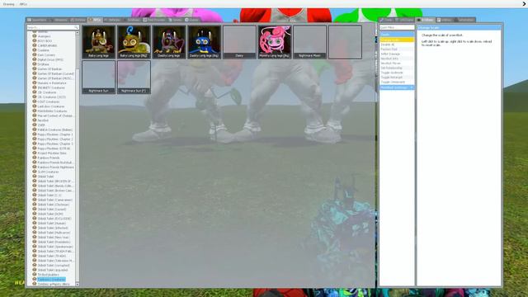The image size is (528, 297).
Task: Open Rainbow Friends Nightmare category
Action: point(55,167)
